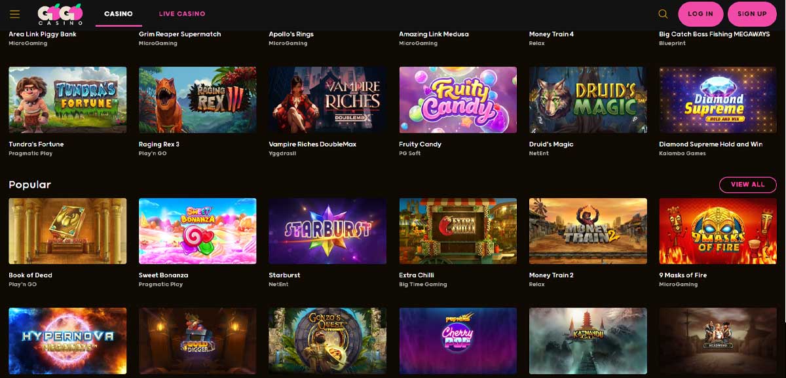Click the Diamond Supreme Hold and Win title
Screen dimensions: 786x378
(x=711, y=144)
